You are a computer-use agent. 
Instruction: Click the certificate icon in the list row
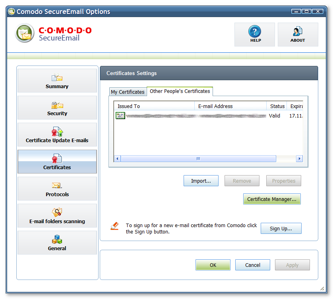(120, 116)
